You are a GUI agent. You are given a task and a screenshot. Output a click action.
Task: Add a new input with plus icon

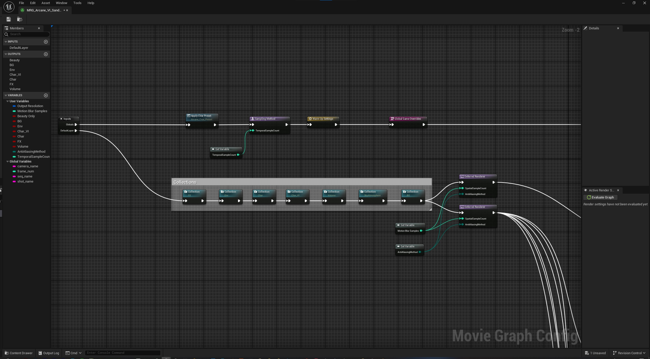pos(46,42)
